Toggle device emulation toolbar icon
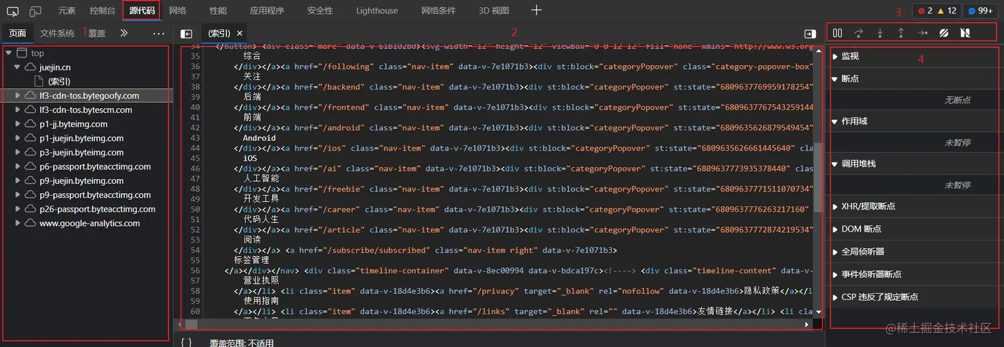The width and height of the screenshot is (1004, 347). [36, 11]
